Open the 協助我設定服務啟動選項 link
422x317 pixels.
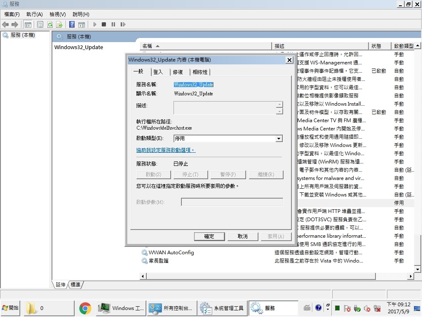point(166,150)
